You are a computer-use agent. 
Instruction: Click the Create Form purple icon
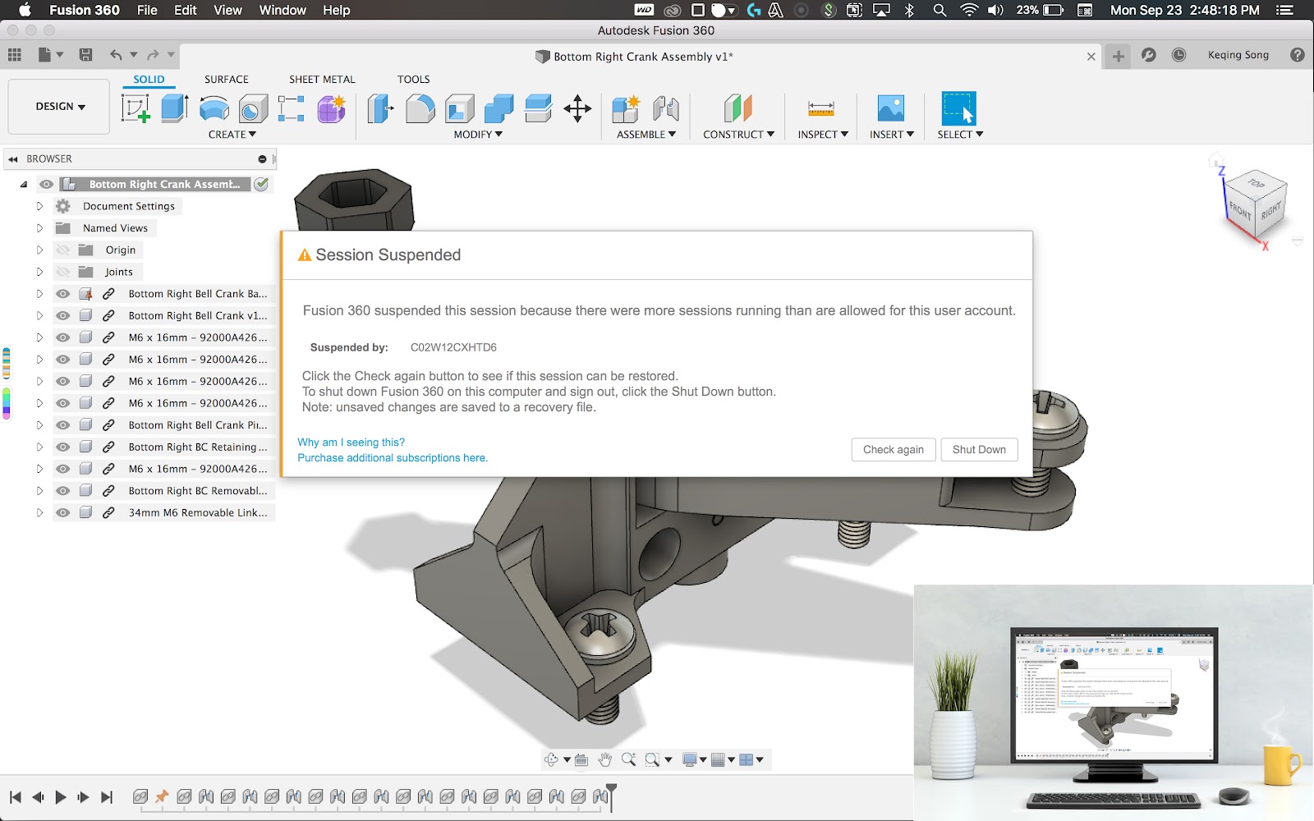tap(331, 108)
